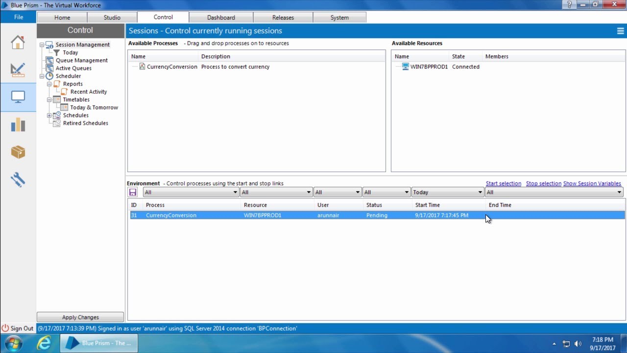Viewport: 627px width, 353px height.
Task: Select the Control sidebar monitor icon
Action: point(18,97)
